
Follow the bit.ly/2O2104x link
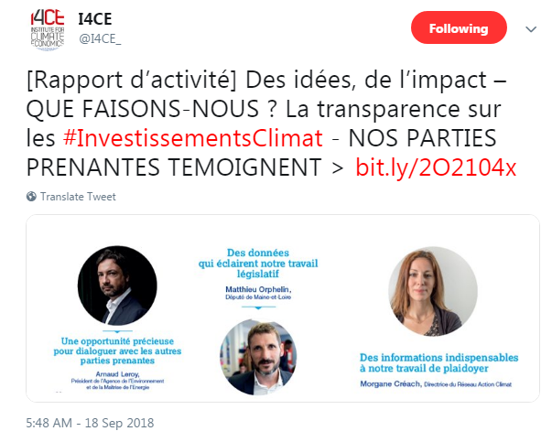click(x=436, y=167)
